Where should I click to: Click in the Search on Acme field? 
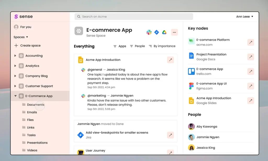(x=134, y=16)
